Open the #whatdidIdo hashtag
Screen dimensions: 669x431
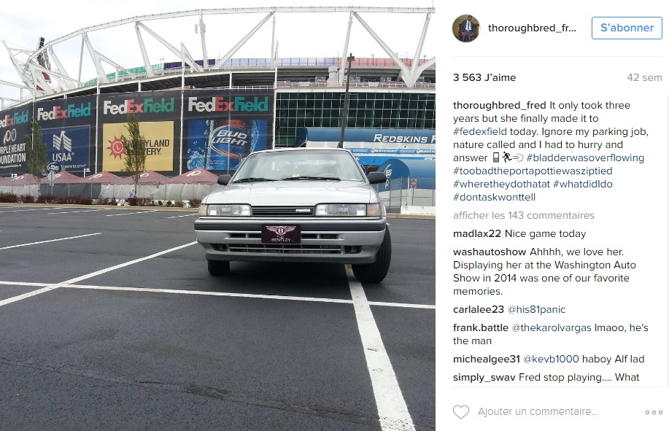[x=582, y=185]
